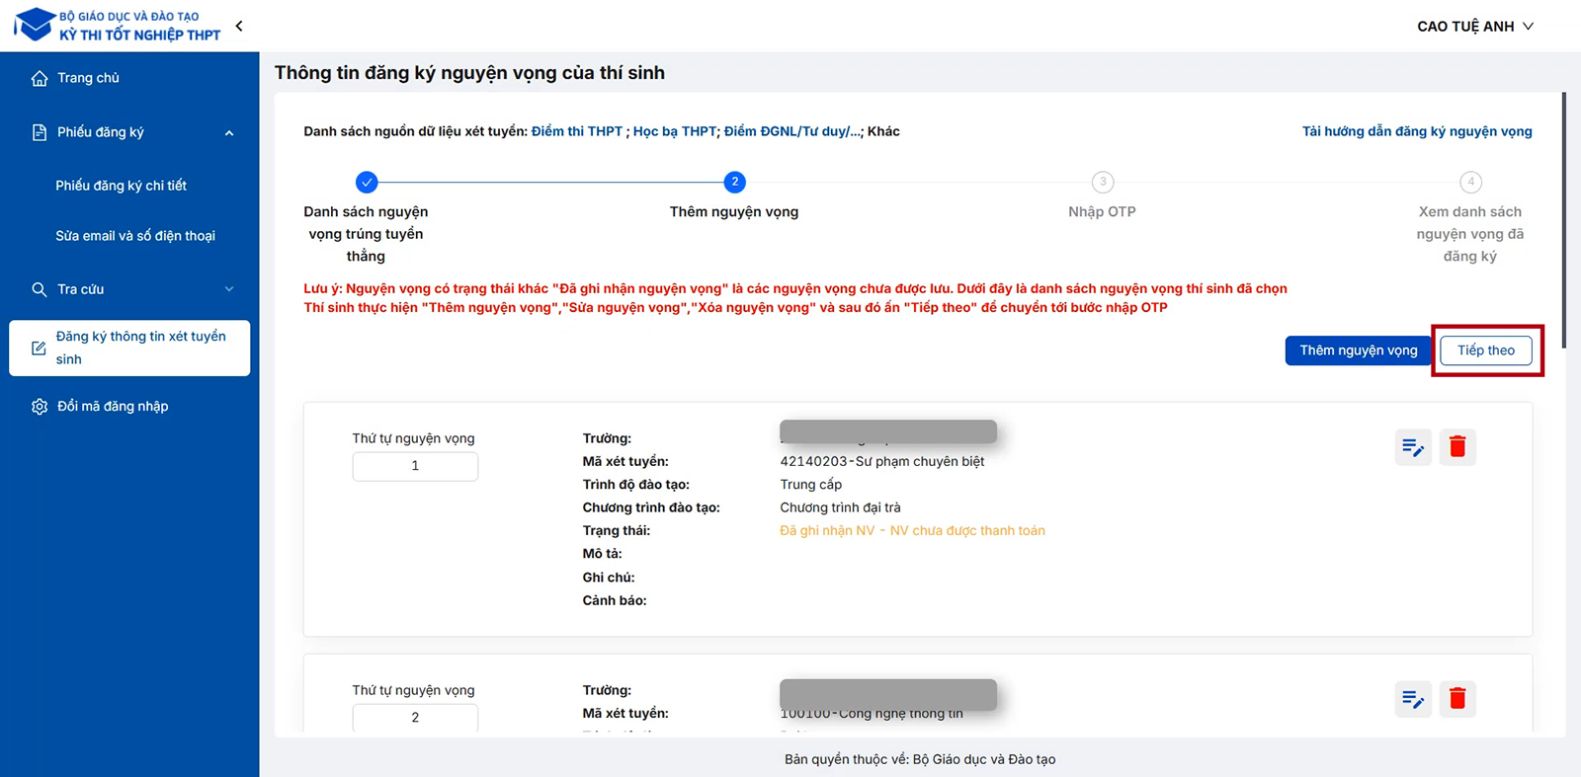
Task: Open the CAO TUỆ ANH user dropdown
Action: (x=1474, y=27)
